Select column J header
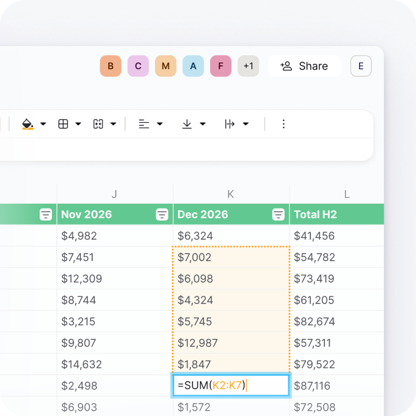The image size is (416, 416). click(x=115, y=194)
